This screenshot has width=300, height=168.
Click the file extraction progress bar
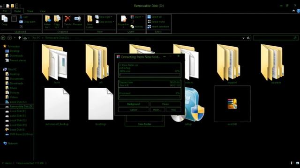tap(150, 75)
